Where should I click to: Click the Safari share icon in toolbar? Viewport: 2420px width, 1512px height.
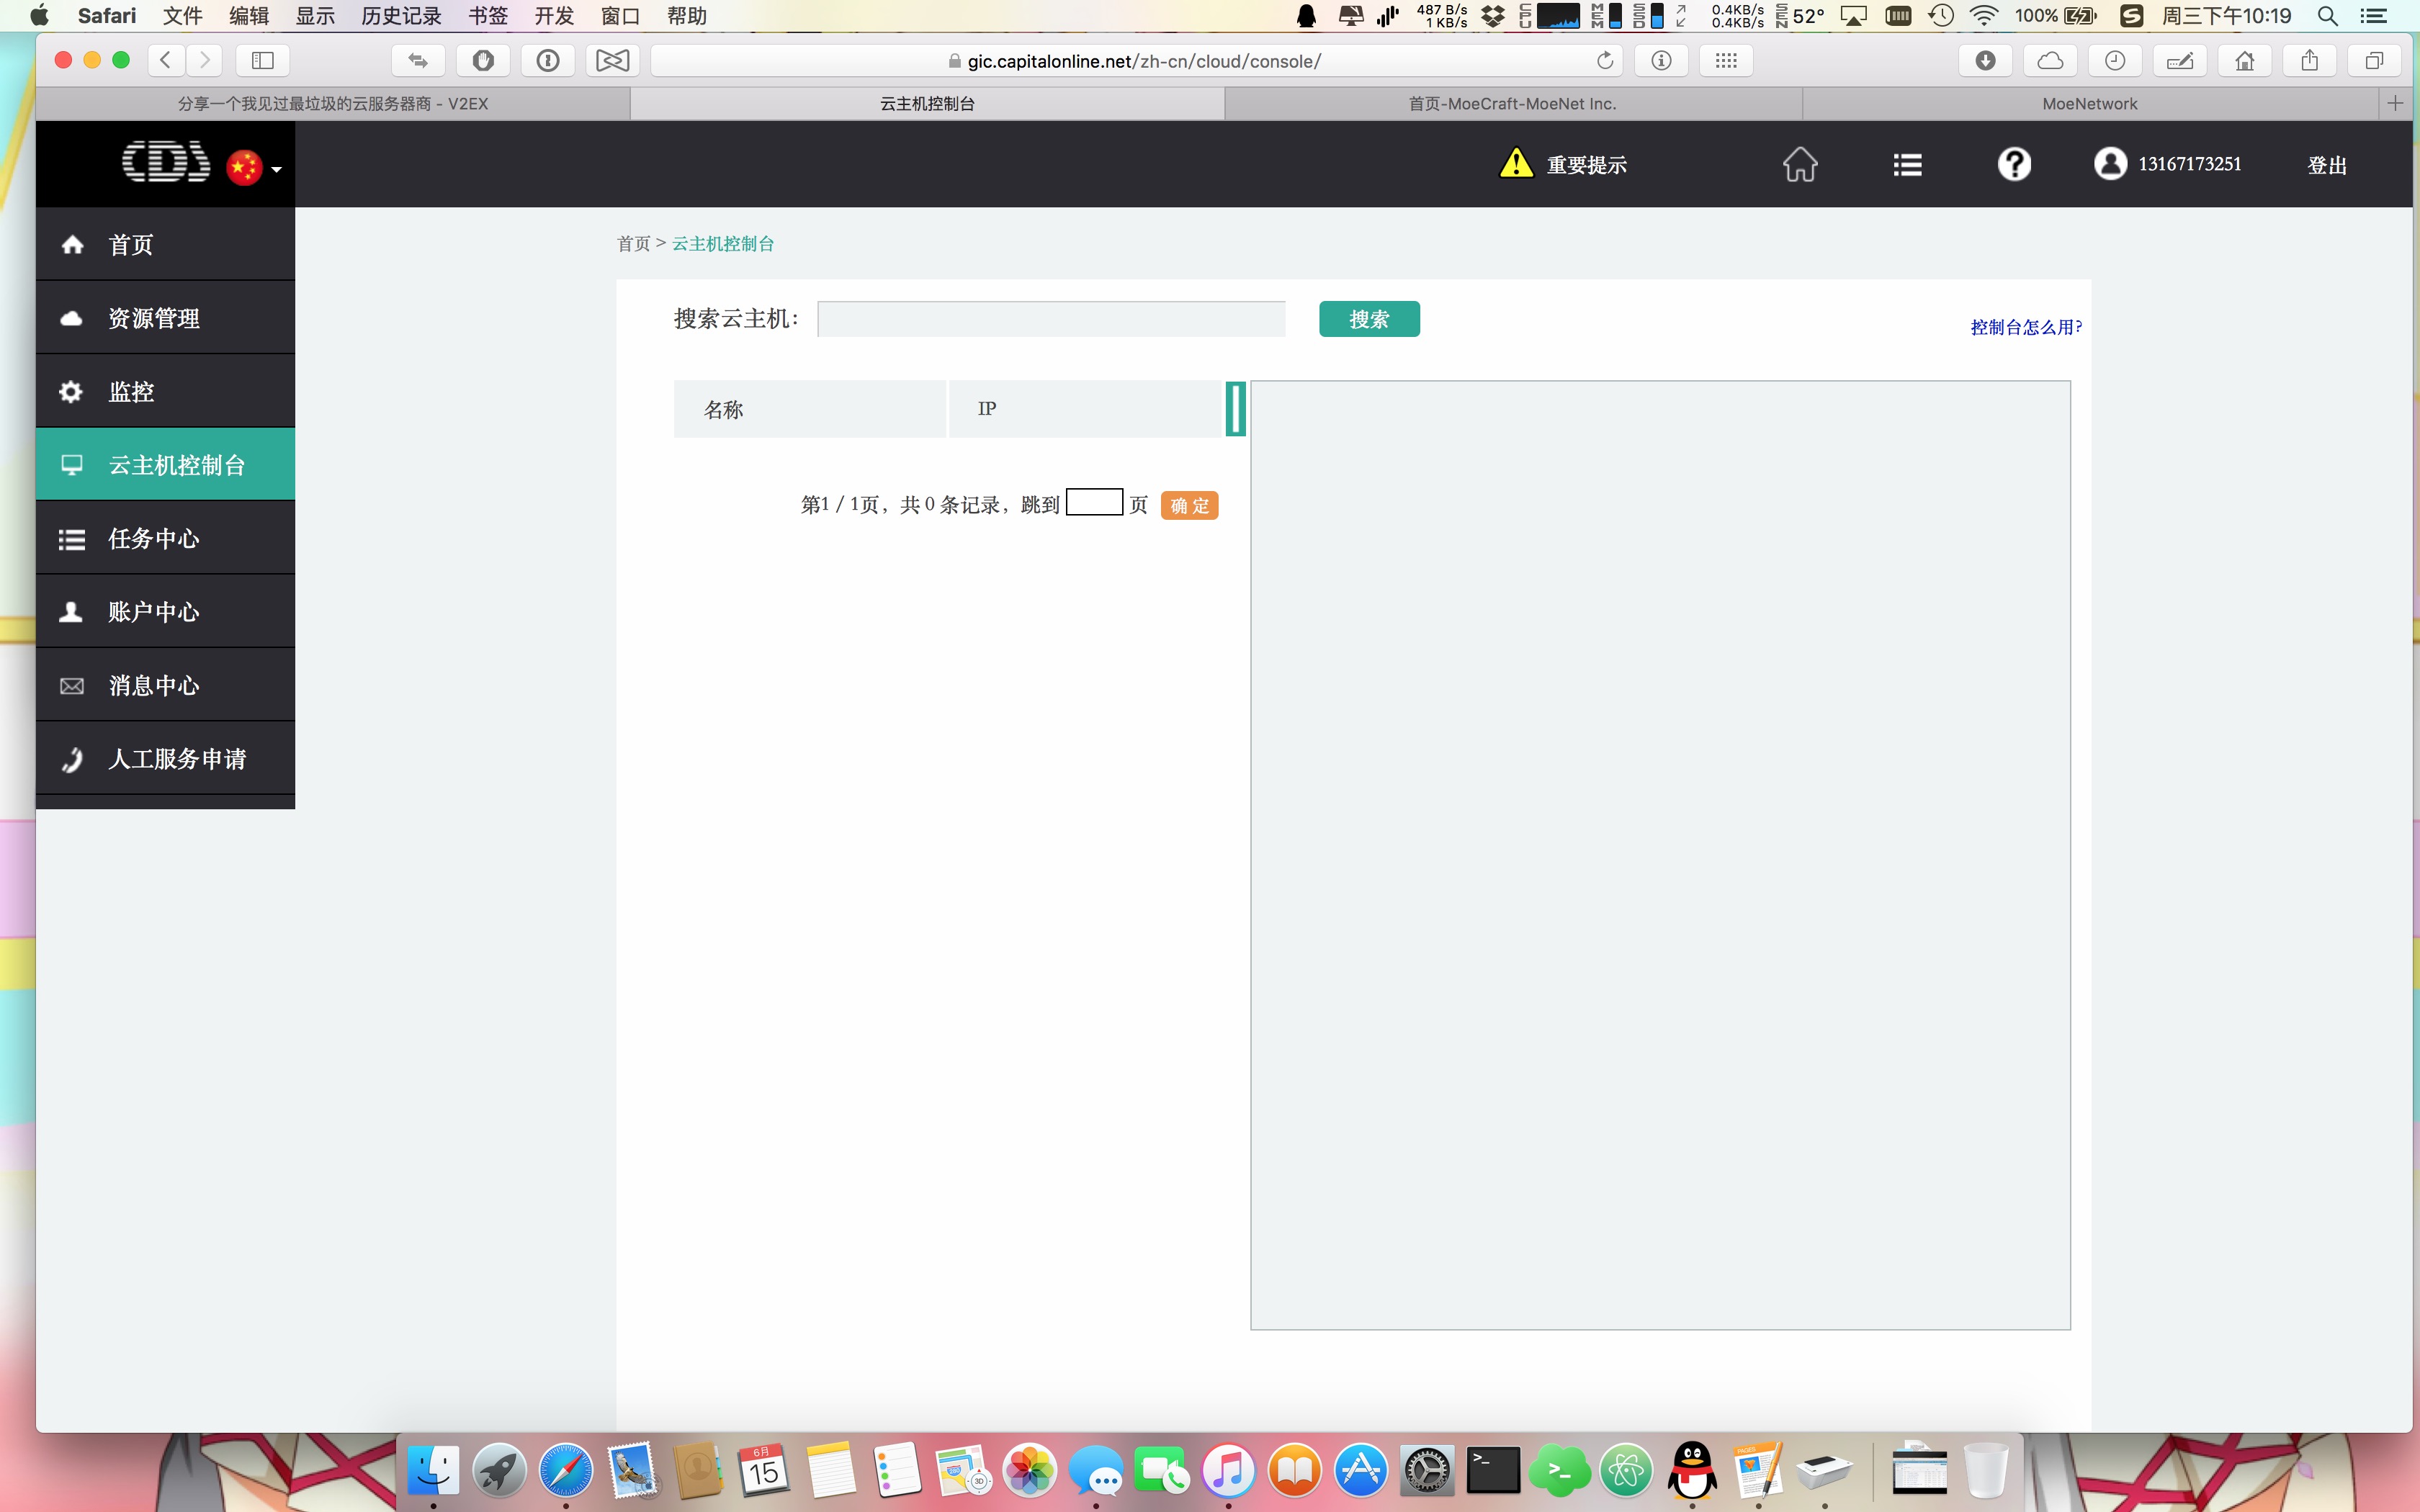click(2309, 61)
